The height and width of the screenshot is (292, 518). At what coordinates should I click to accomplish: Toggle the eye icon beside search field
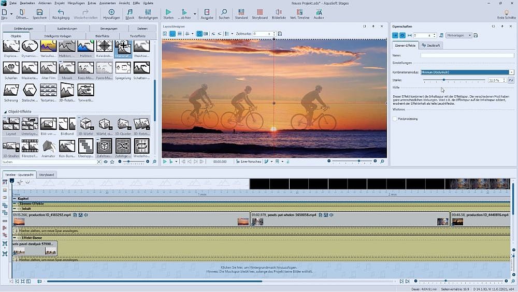[106, 162]
